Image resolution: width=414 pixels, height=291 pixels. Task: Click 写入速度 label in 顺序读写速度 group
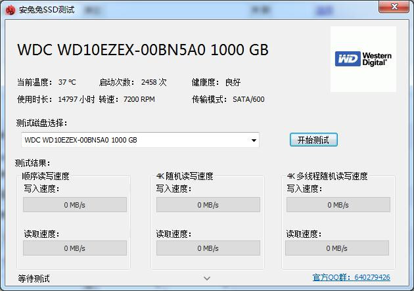41,189
